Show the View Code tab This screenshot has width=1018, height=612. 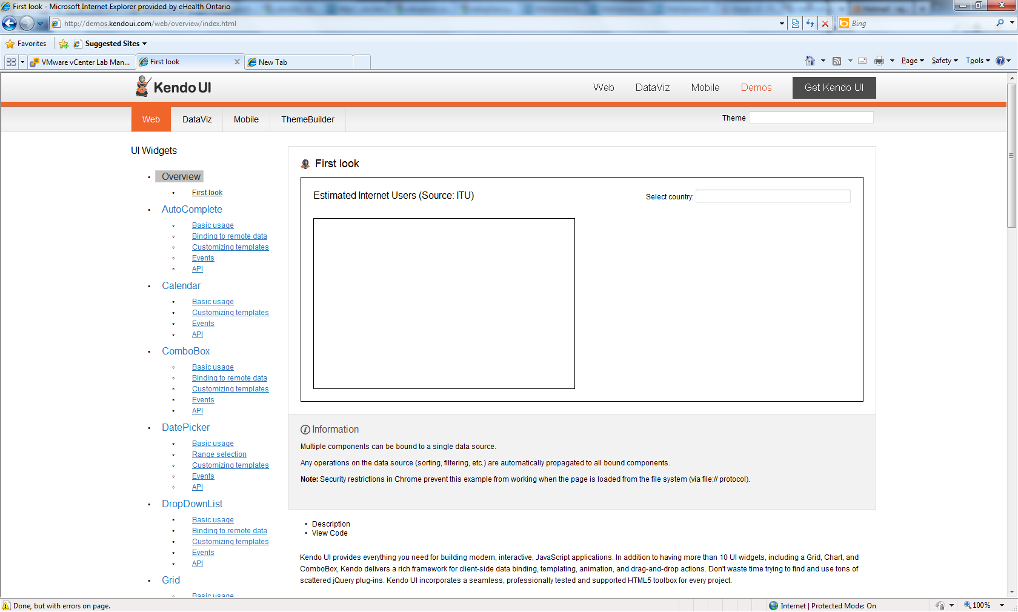point(330,533)
